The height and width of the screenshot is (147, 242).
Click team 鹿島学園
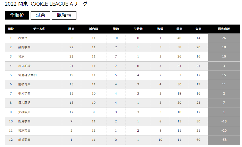coord(24,122)
